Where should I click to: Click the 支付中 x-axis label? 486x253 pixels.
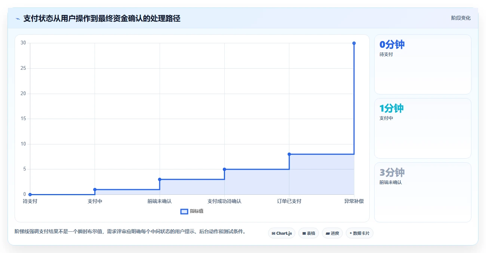point(95,201)
